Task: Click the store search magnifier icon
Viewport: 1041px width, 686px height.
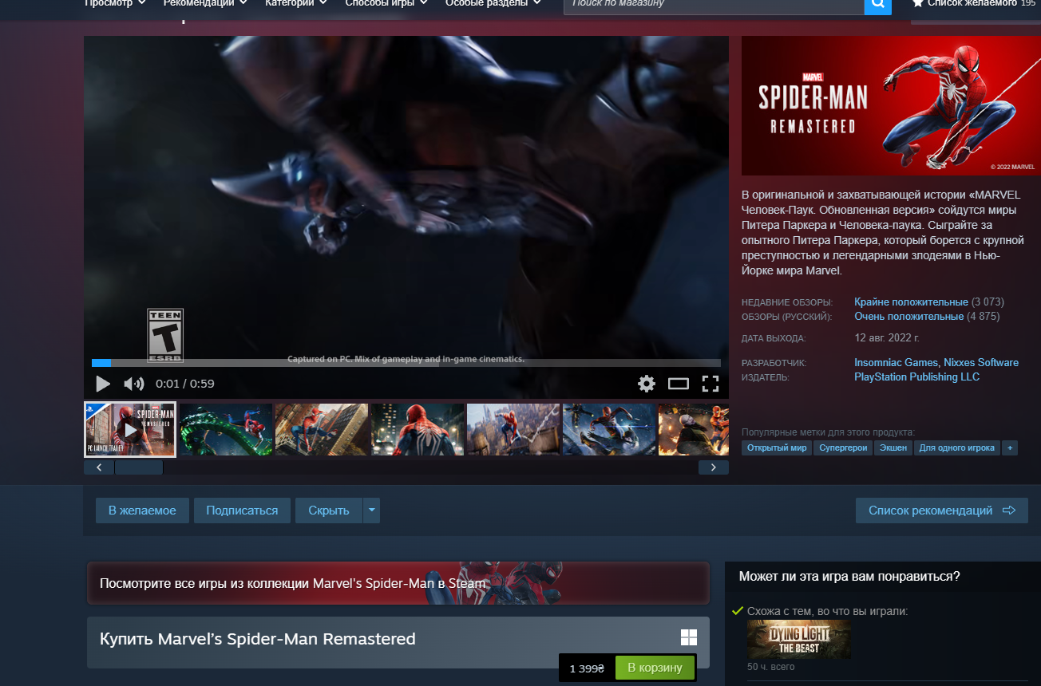Action: 877,5
